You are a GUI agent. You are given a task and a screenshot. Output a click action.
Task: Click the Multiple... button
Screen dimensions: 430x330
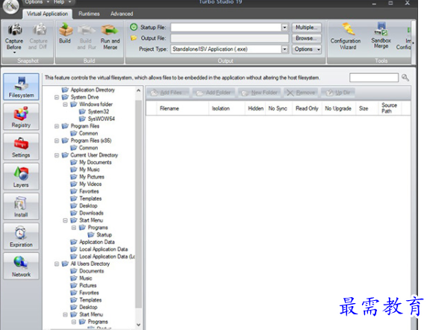click(x=306, y=27)
